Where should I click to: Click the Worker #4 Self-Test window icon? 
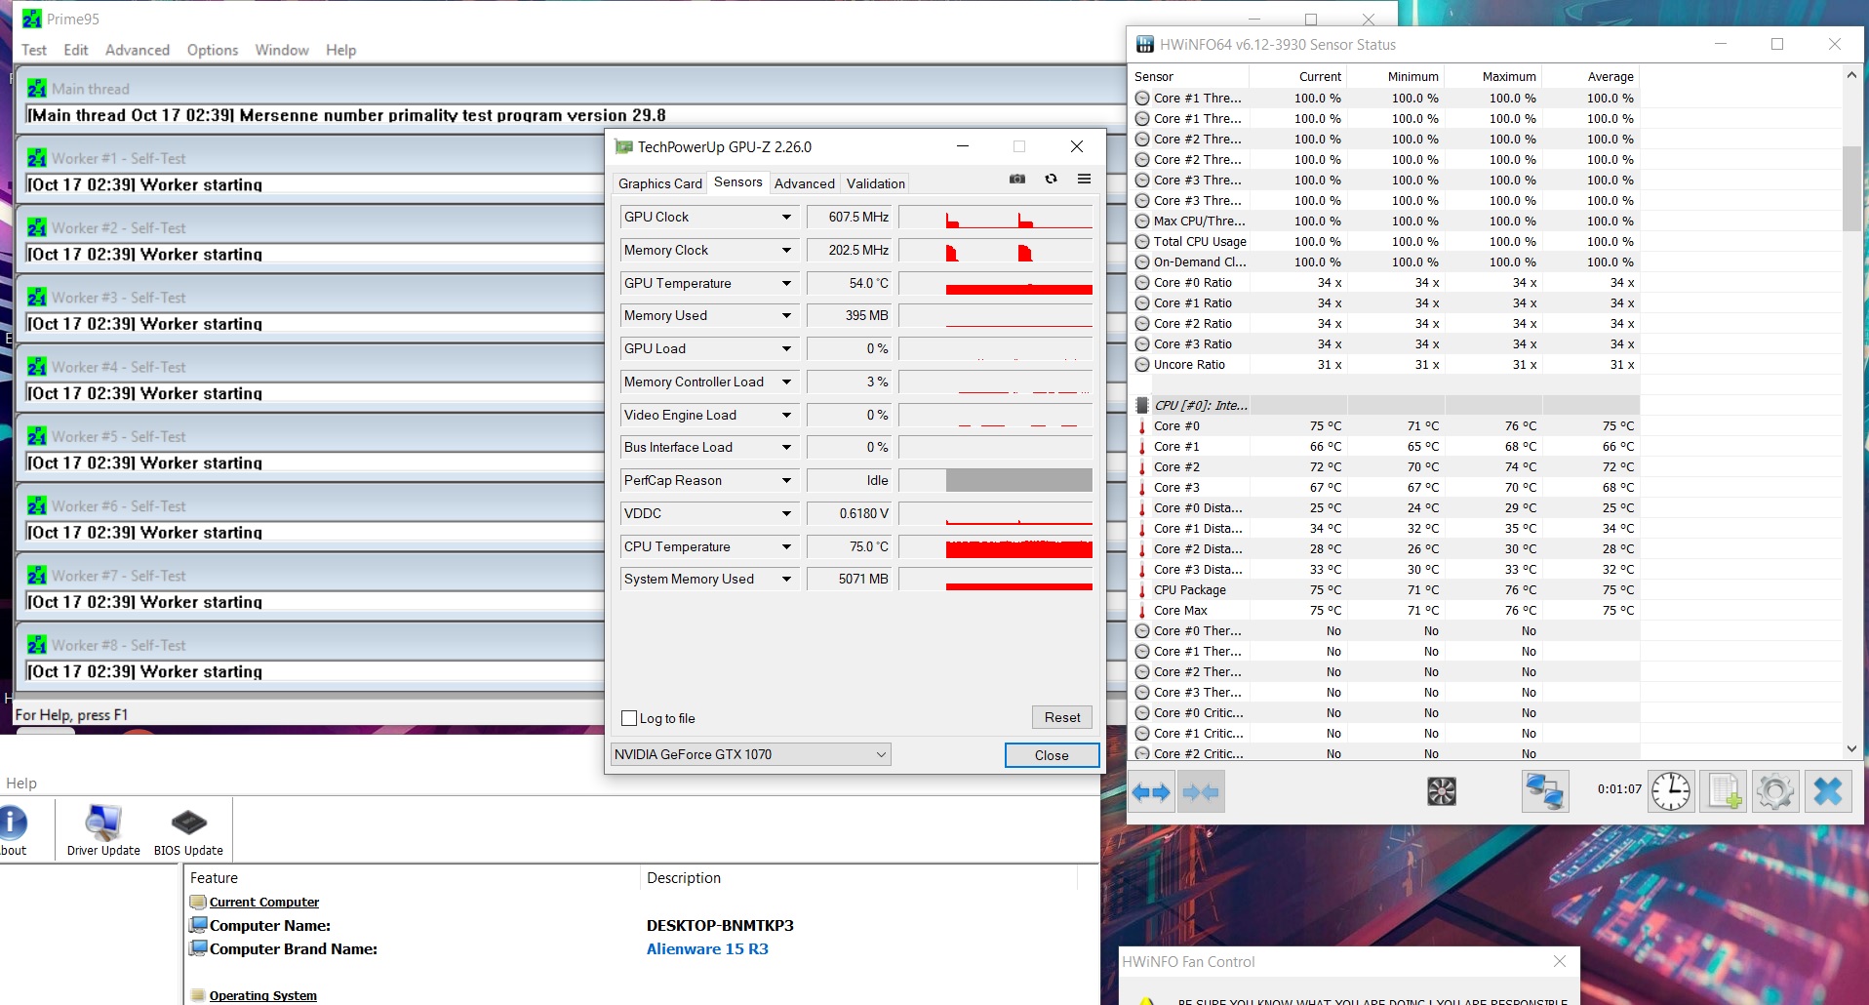(37, 367)
